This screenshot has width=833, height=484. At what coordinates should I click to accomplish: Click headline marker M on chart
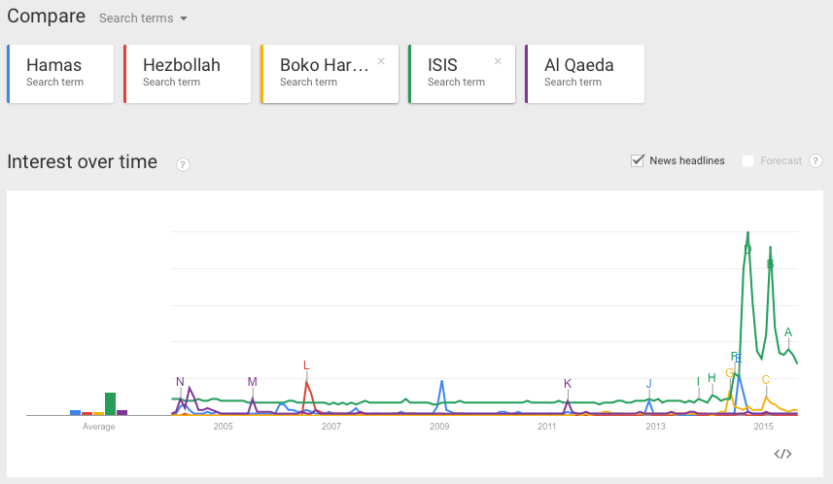coord(253,382)
